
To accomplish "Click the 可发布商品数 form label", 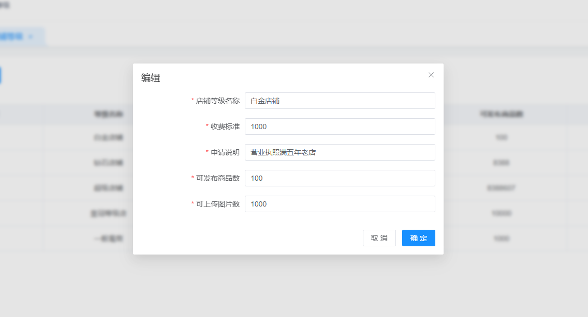I will (217, 178).
